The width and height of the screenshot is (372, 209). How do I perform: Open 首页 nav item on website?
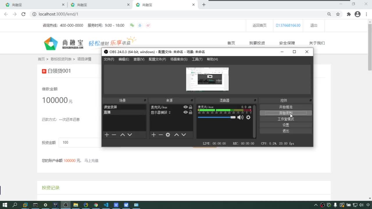231,43
